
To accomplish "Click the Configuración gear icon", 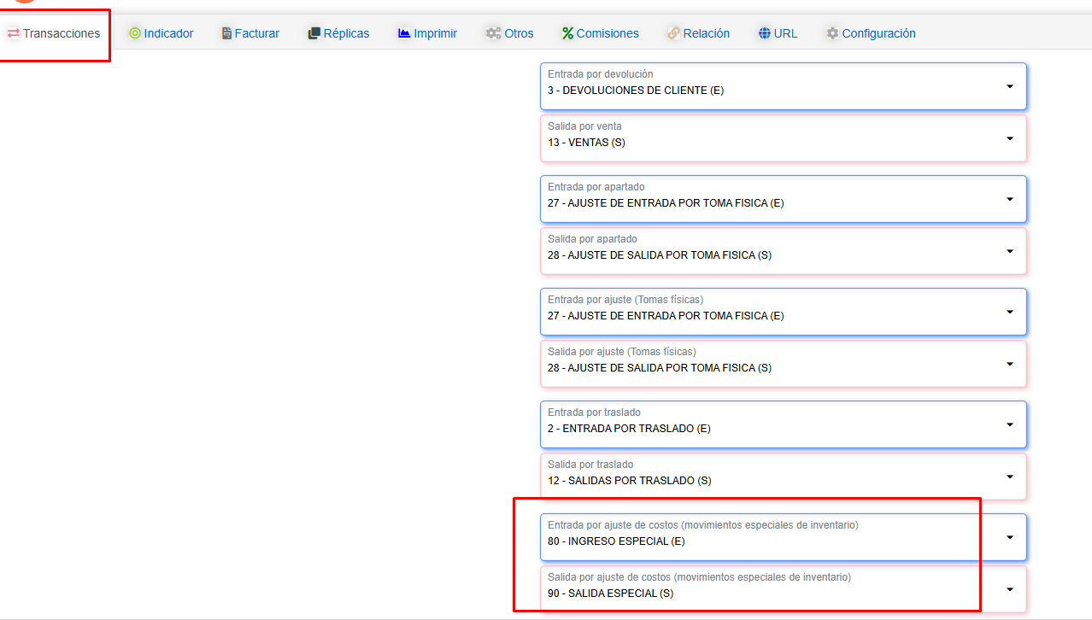I will (832, 33).
